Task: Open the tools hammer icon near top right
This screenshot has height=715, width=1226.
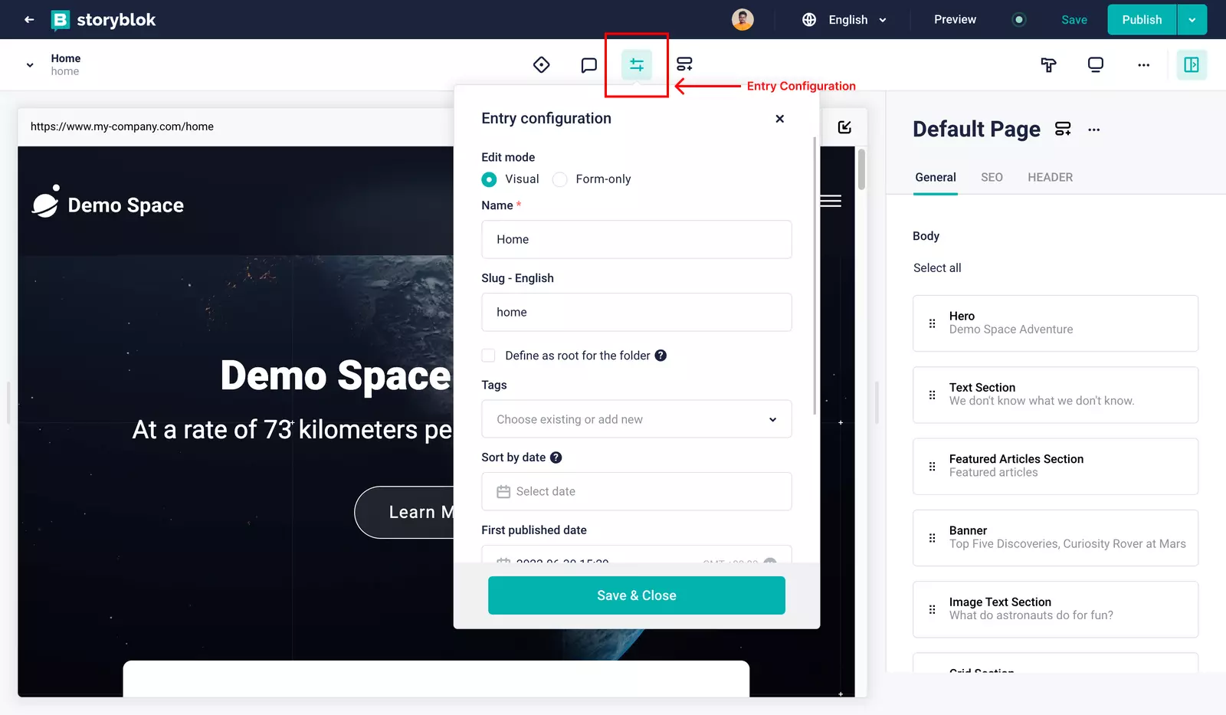Action: tap(1047, 64)
